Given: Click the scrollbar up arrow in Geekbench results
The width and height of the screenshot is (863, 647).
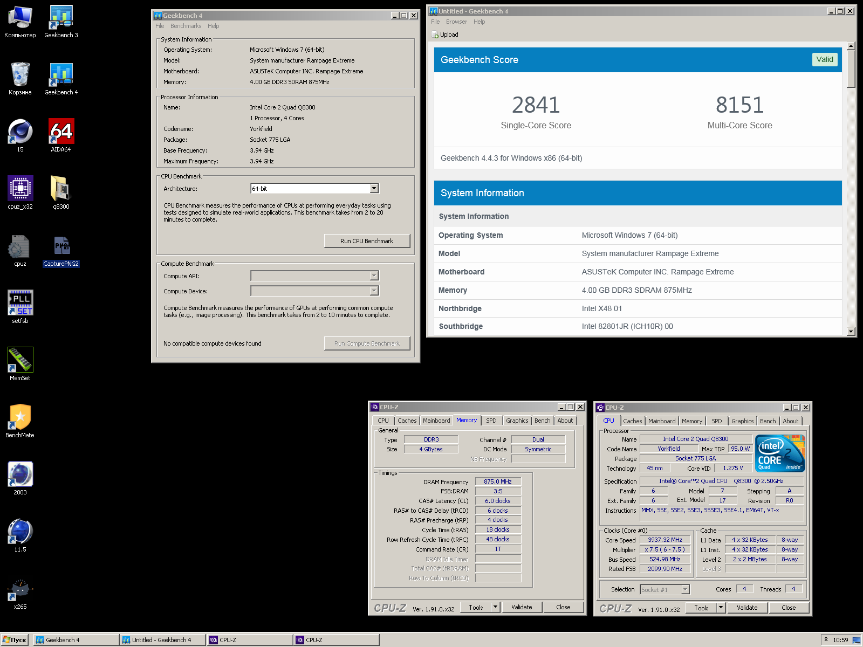Looking at the screenshot, I should (851, 46).
